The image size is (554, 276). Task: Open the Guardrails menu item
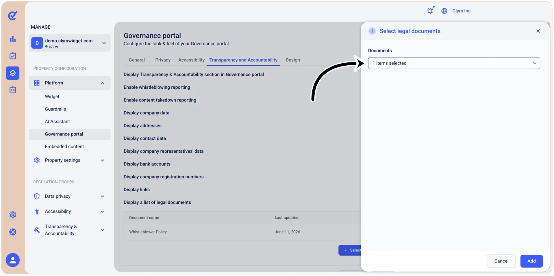tap(55, 109)
